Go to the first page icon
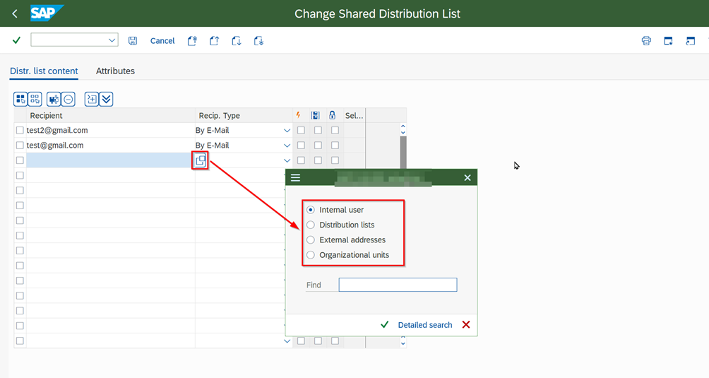 point(192,41)
